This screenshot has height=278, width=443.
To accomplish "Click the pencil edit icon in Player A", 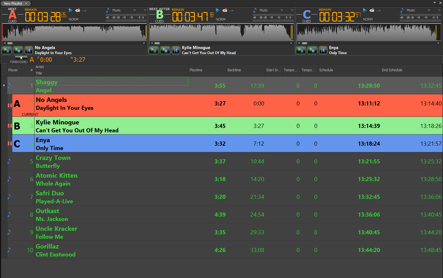I will [x=78, y=10].
